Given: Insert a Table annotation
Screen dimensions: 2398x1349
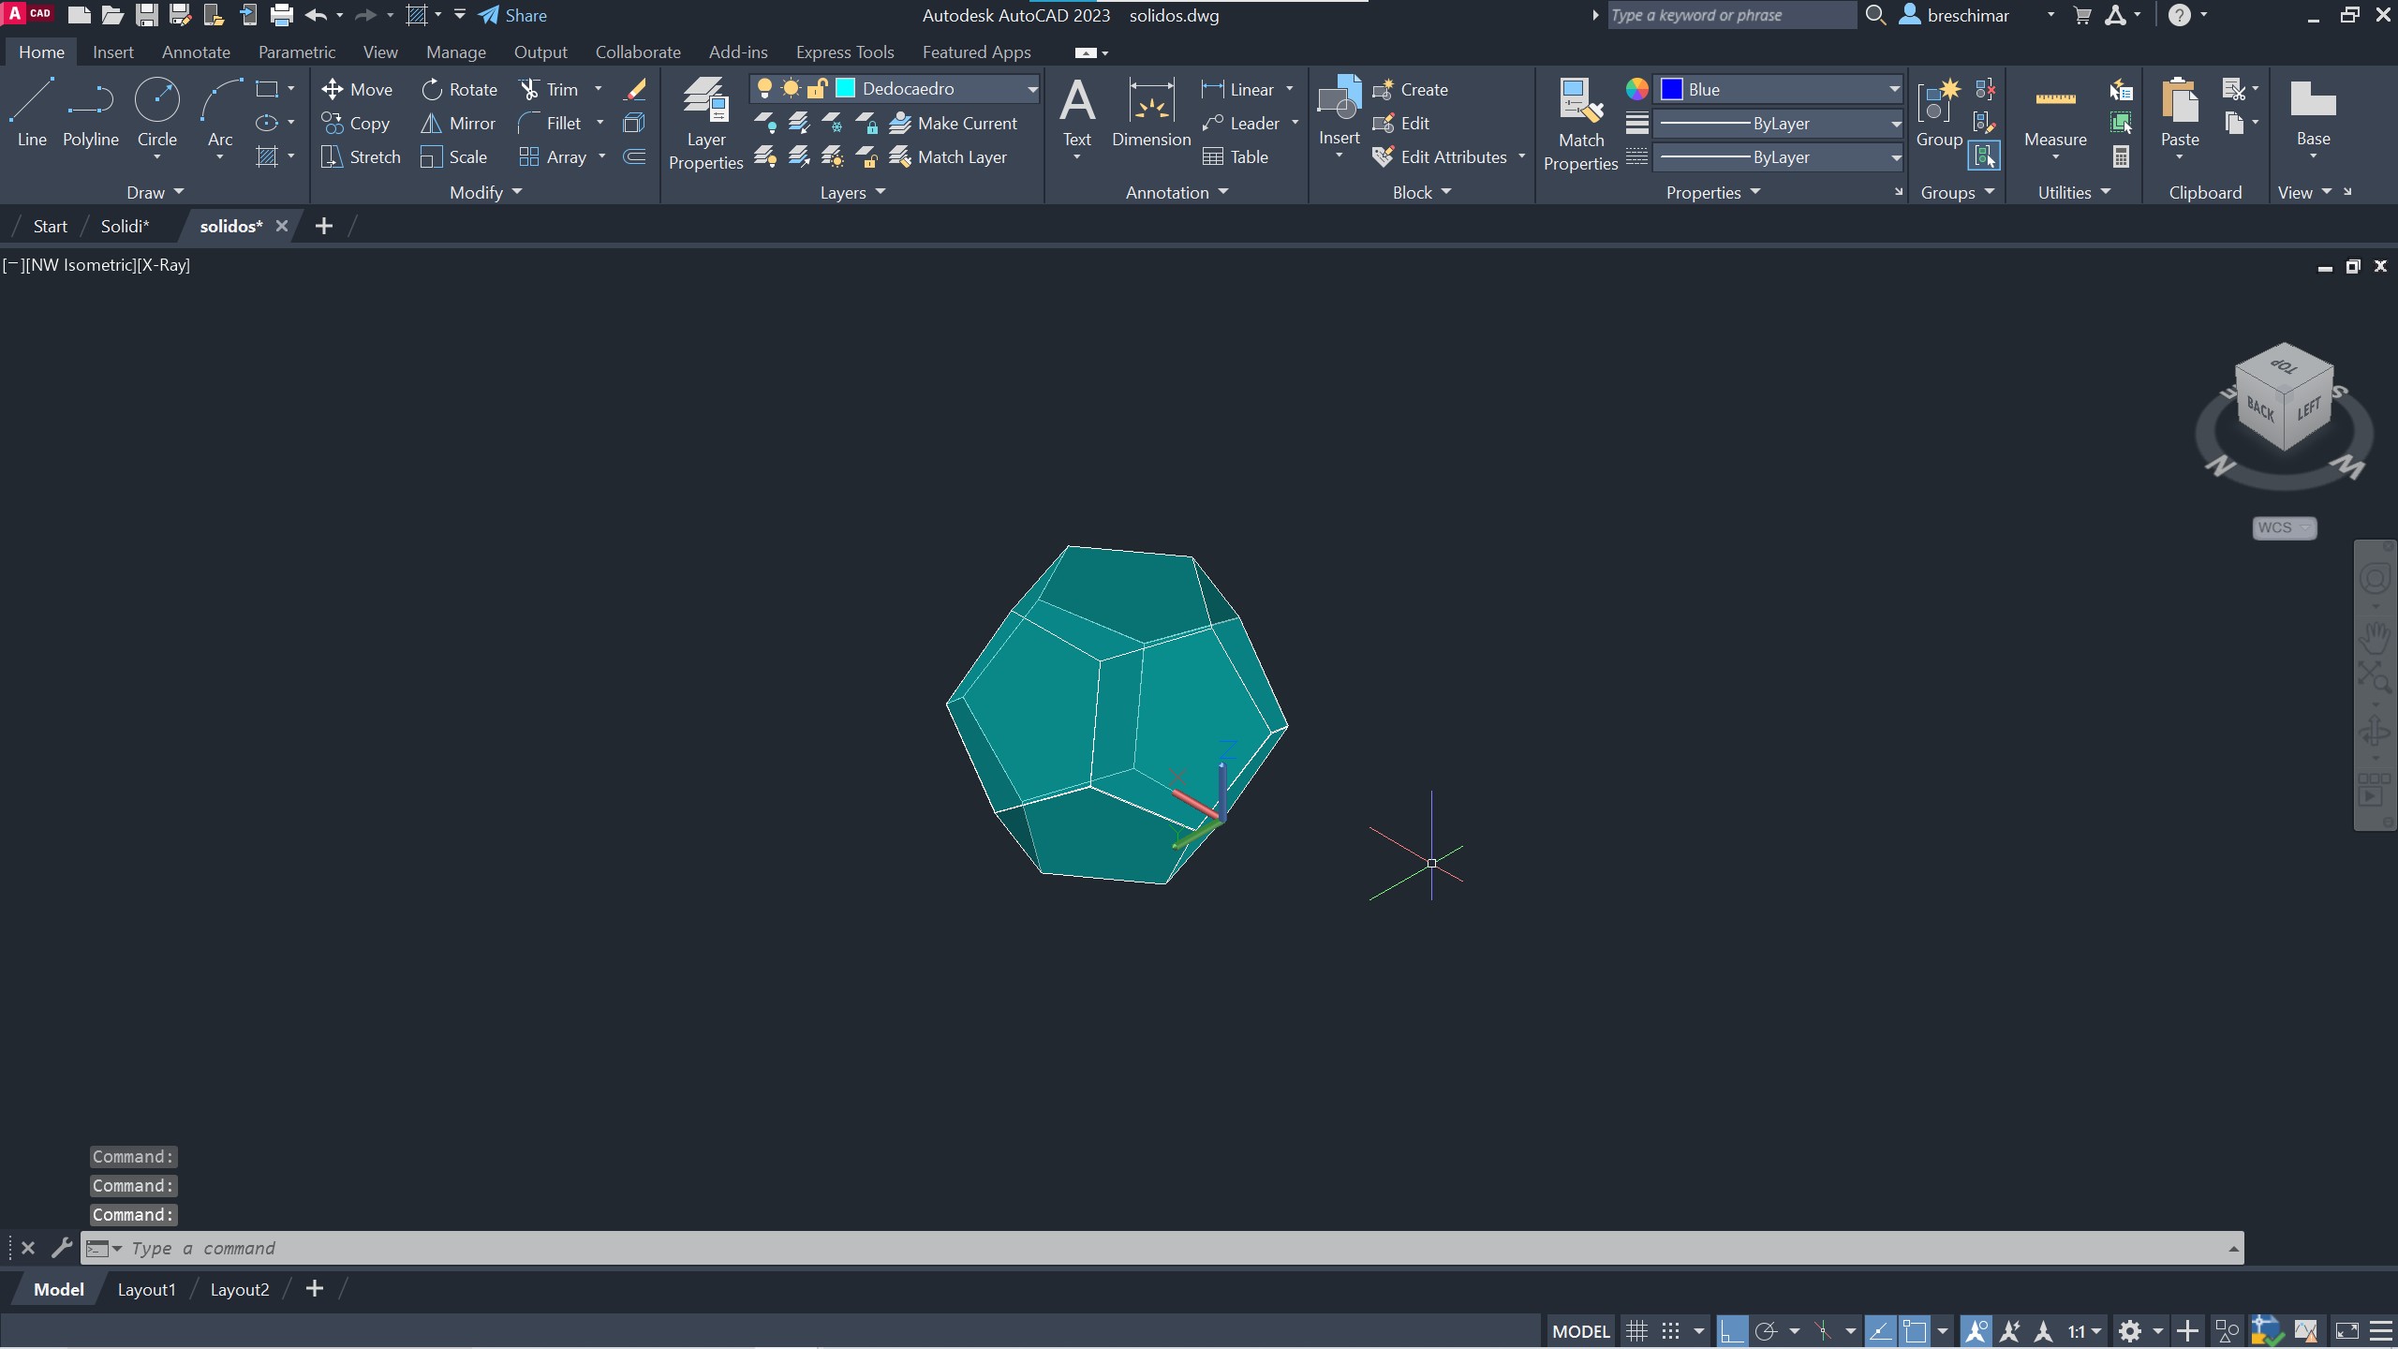Looking at the screenshot, I should click(x=1235, y=156).
